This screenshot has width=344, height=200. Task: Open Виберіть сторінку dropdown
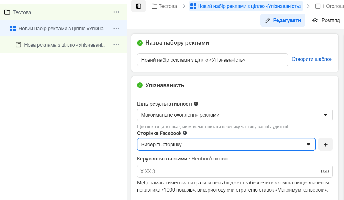pyautogui.click(x=226, y=145)
